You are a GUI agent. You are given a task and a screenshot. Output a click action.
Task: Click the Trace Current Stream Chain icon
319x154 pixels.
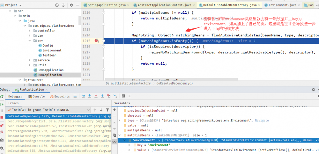(130, 96)
